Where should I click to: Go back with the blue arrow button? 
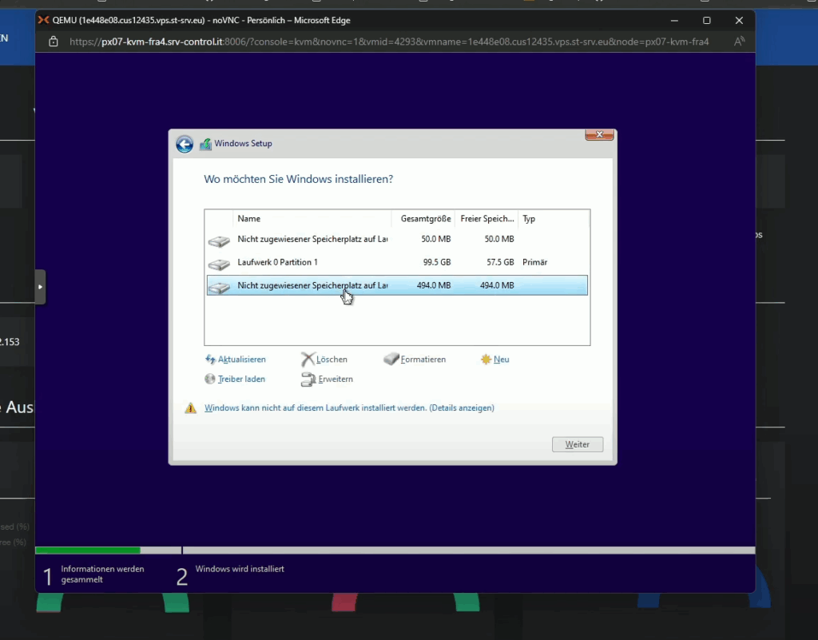click(185, 144)
